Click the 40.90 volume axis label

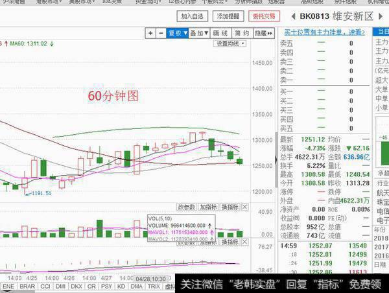tap(265, 212)
